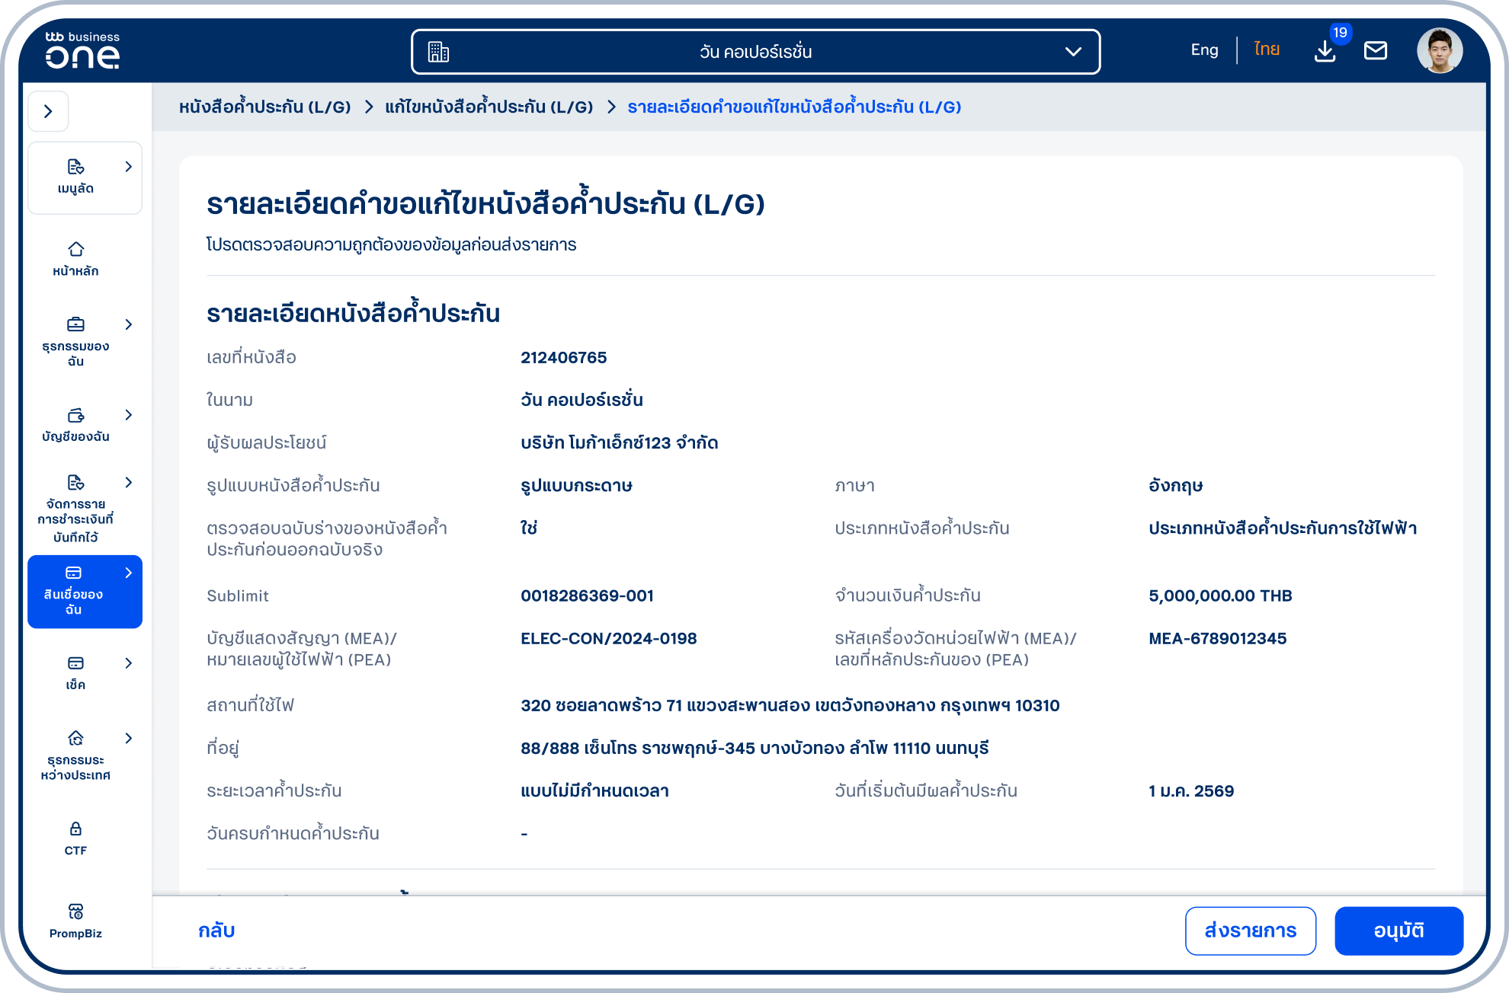Screen dimensions: 1509x993
Task: Select PrompBiz menu label
Action: 75,934
